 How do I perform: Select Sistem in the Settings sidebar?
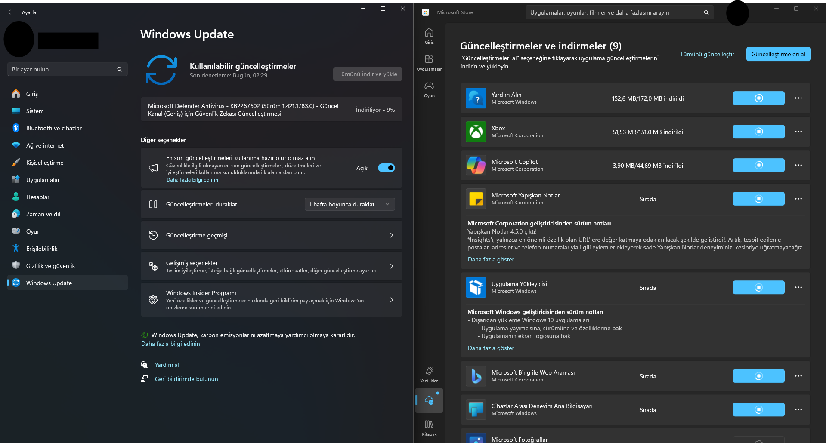pyautogui.click(x=68, y=111)
